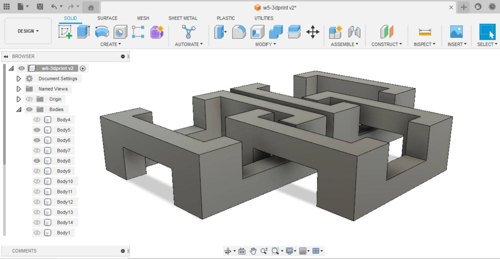Select the Combine tool

point(276,31)
